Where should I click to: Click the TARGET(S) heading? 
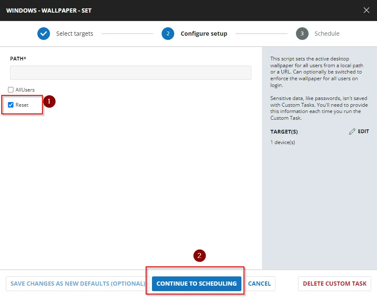point(284,131)
